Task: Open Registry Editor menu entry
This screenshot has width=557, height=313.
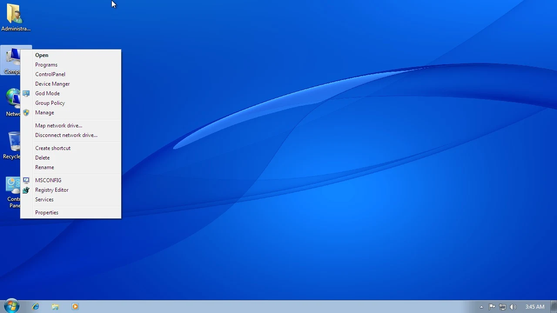Action: tap(71, 190)
